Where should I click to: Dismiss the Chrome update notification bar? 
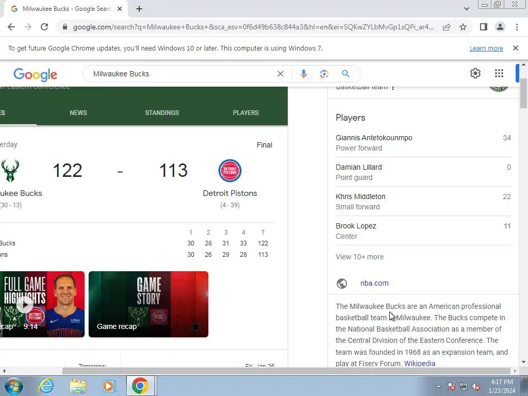pos(515,48)
